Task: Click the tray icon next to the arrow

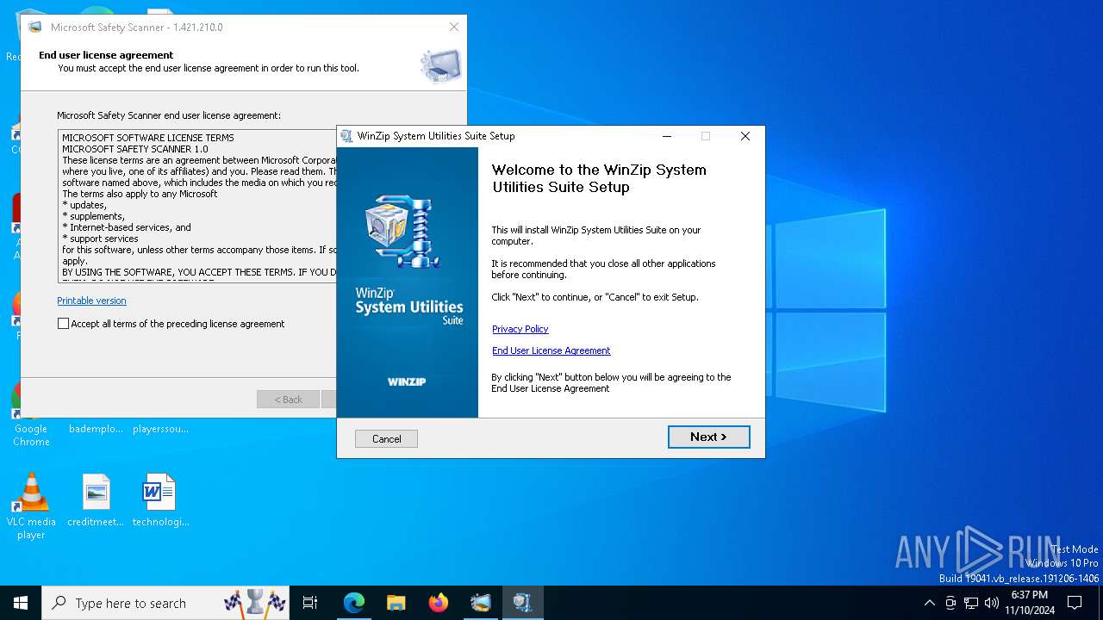Action: coord(950,603)
